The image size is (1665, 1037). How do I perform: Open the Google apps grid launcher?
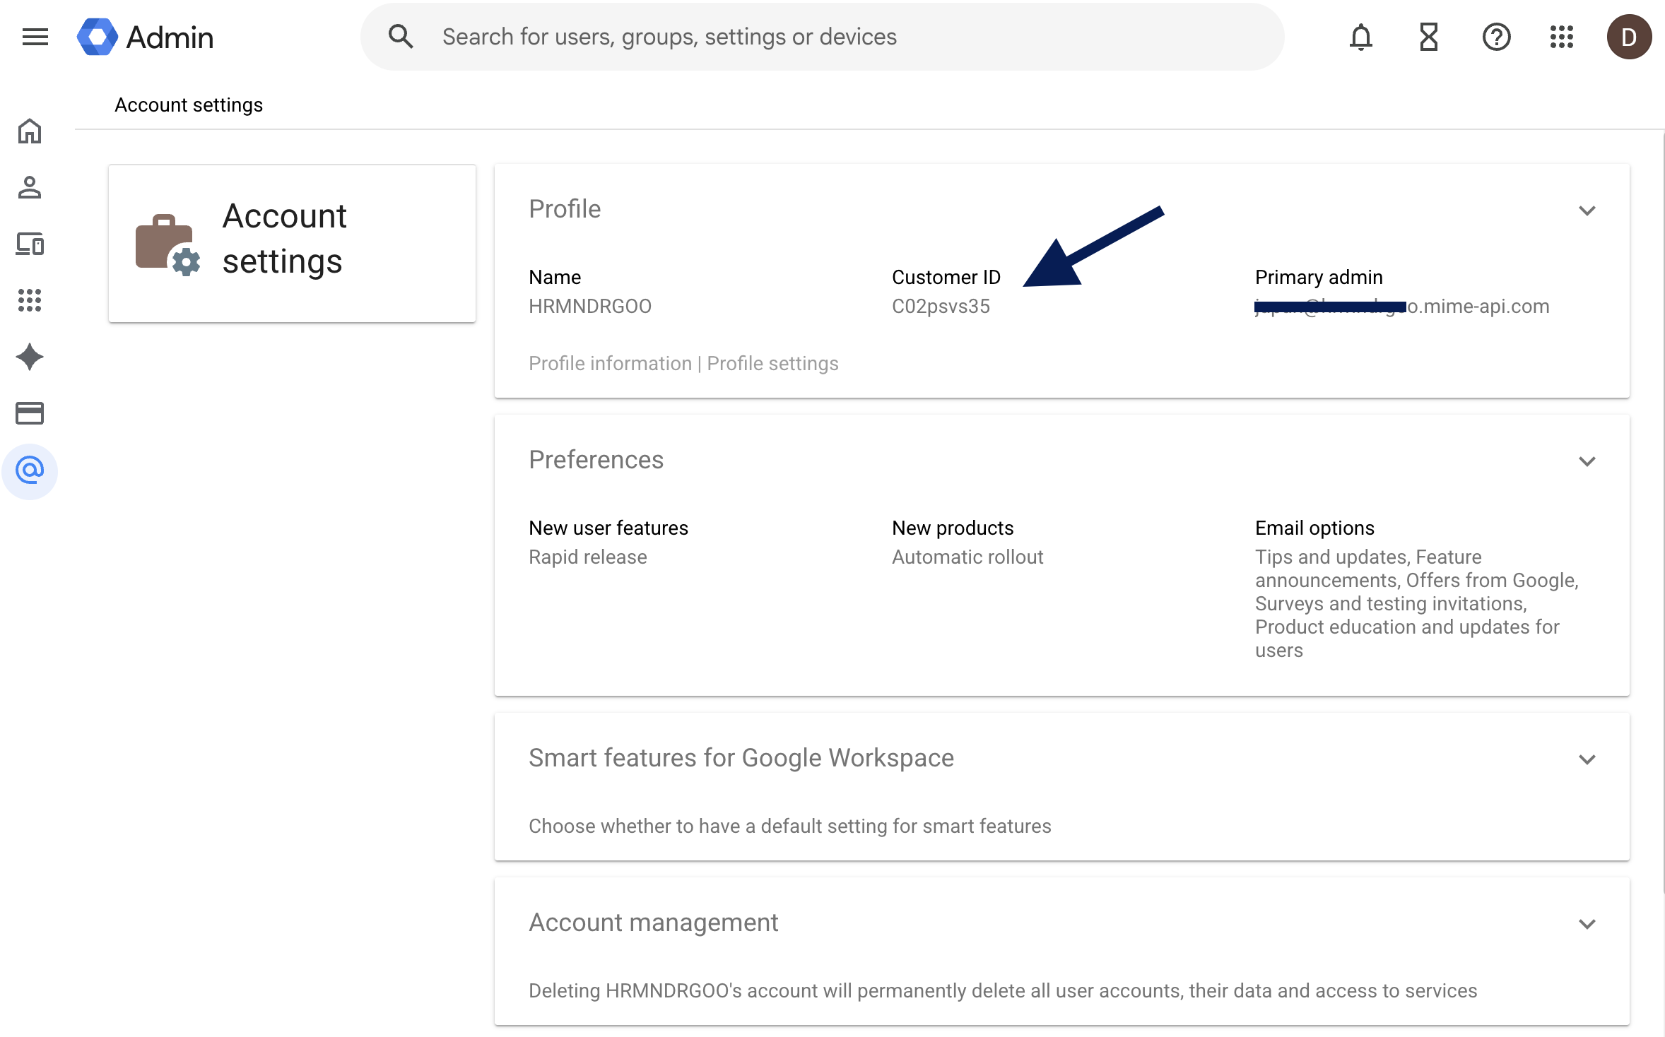tap(1562, 37)
